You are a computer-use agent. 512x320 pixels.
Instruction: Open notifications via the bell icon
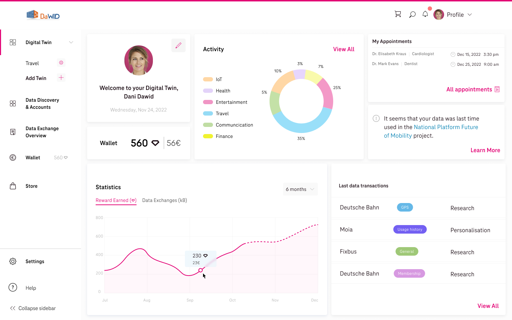tap(425, 14)
